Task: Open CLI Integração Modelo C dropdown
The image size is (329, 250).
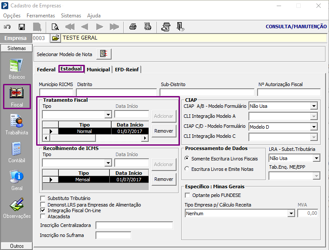Action: [x=314, y=137]
